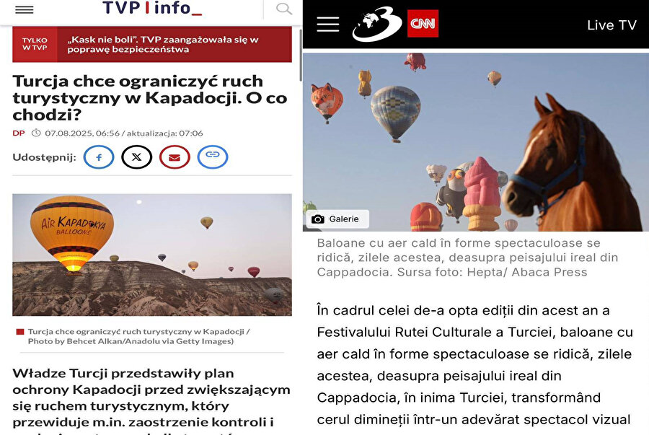Click the Antena 3 globe logo
649x435 pixels.
tap(377, 24)
